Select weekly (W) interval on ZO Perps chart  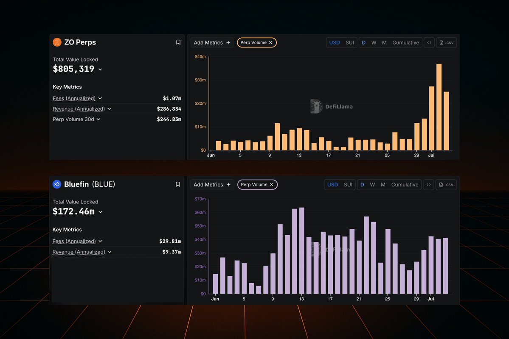pyautogui.click(x=374, y=42)
